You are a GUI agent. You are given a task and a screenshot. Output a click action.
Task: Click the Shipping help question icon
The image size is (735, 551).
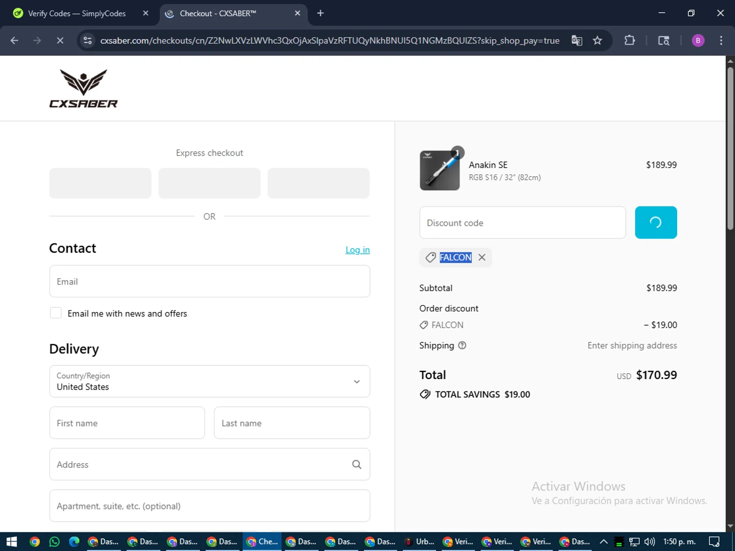pyautogui.click(x=462, y=345)
